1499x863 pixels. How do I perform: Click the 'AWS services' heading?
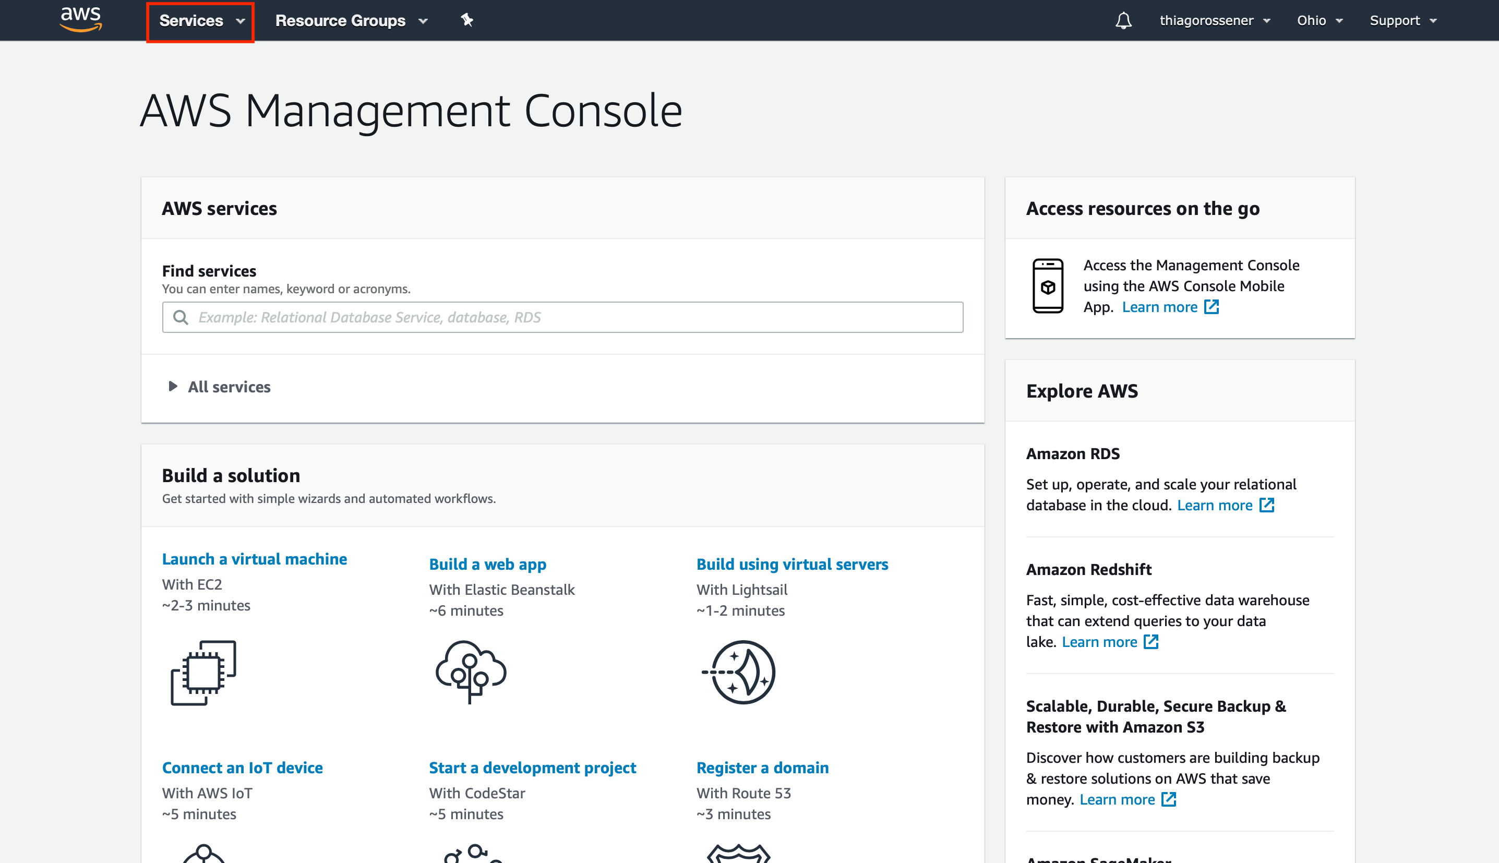tap(219, 209)
